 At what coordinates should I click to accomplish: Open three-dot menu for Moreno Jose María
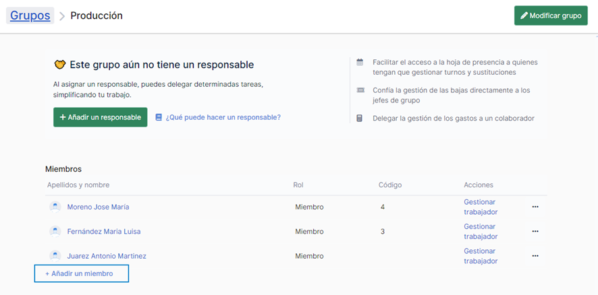535,207
